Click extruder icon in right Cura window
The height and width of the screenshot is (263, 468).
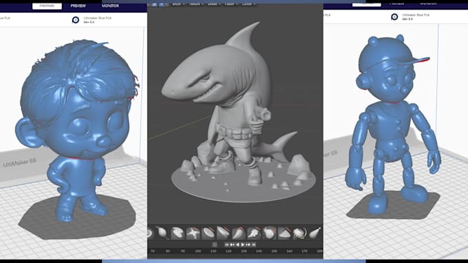[394, 17]
